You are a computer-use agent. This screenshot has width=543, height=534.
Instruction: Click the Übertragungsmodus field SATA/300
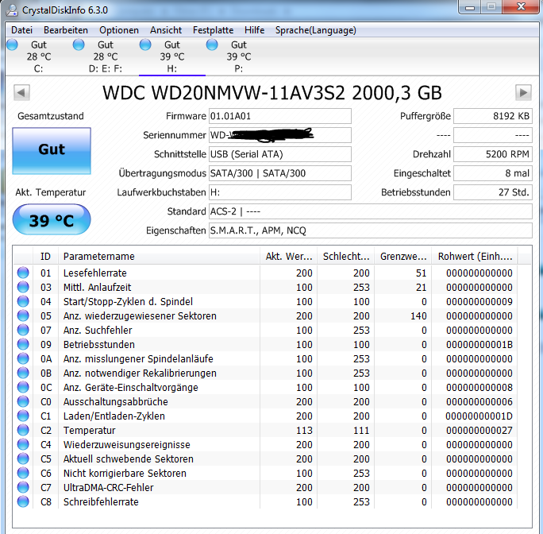pos(280,173)
